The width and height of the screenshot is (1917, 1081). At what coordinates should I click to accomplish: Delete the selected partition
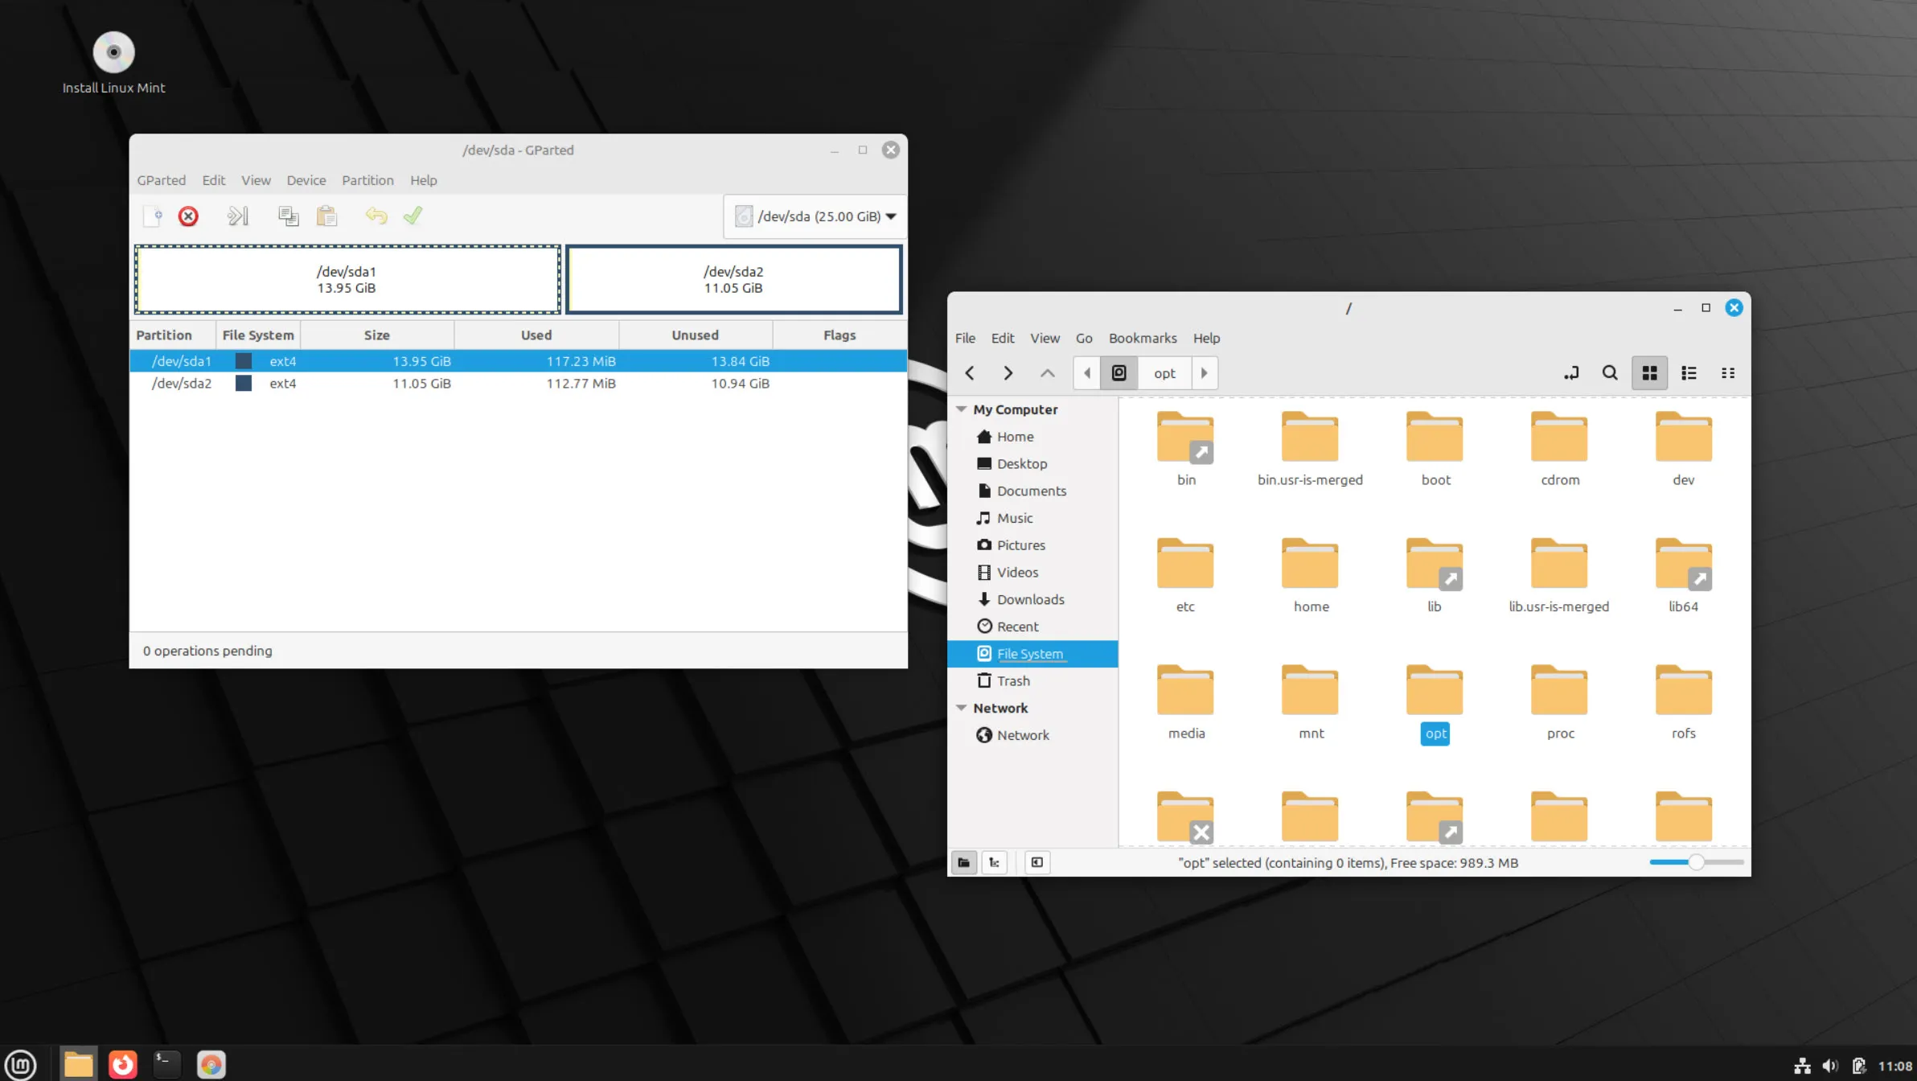pyautogui.click(x=188, y=216)
